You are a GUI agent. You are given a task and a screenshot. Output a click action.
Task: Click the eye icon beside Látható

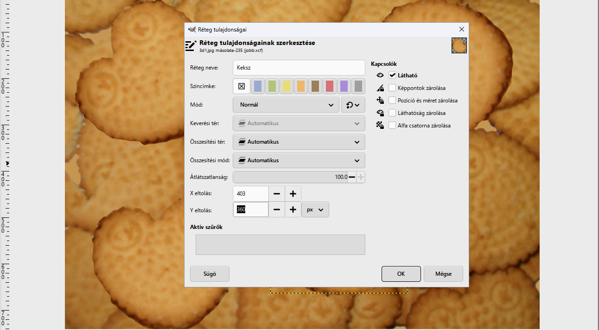pos(380,75)
